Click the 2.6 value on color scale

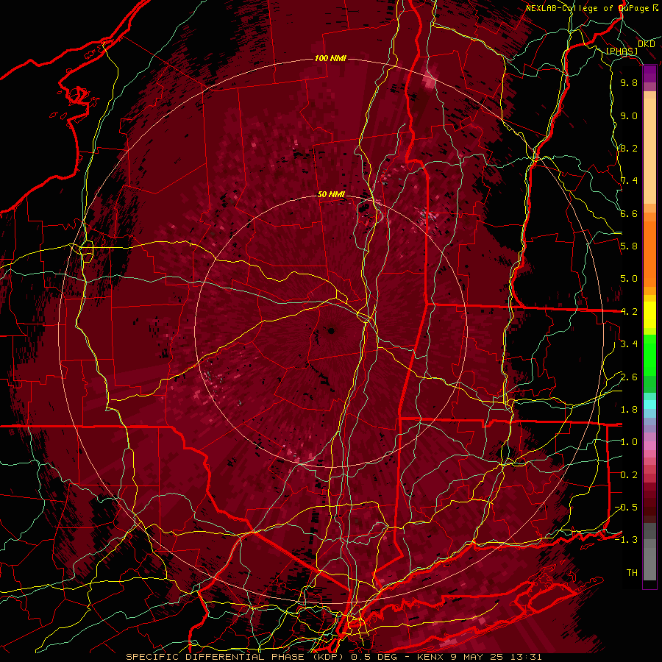pyautogui.click(x=629, y=377)
